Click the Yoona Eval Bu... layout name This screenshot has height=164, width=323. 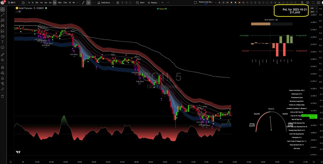[206, 2]
